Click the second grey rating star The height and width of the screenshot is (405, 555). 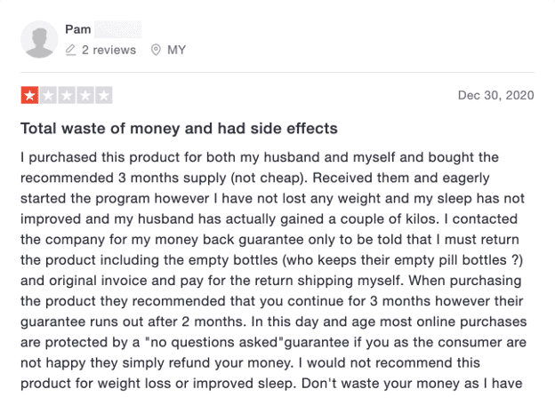(x=48, y=95)
